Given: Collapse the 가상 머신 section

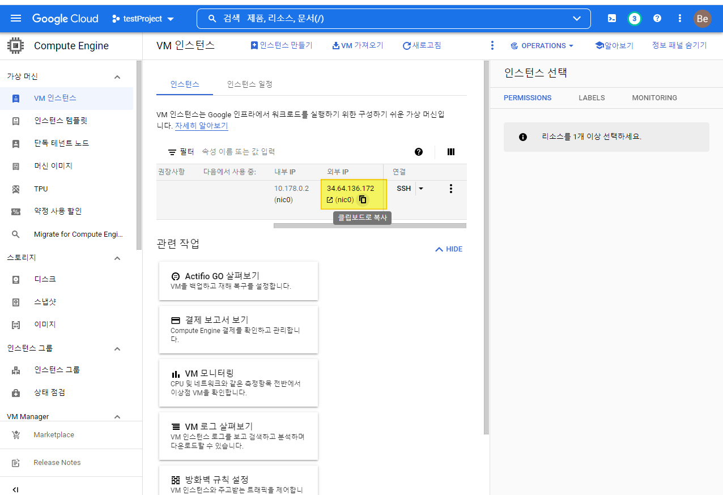Looking at the screenshot, I should (117, 77).
